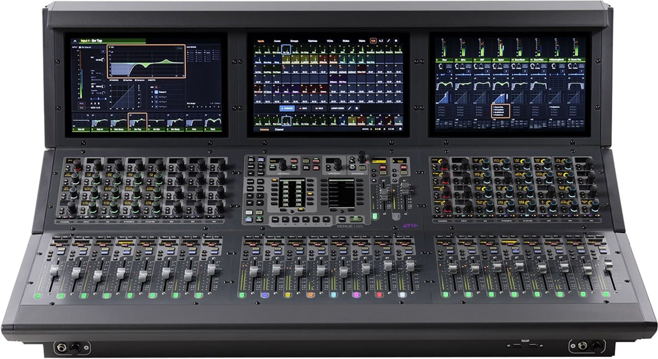Open the Inputs tab on center screen

(x=261, y=41)
